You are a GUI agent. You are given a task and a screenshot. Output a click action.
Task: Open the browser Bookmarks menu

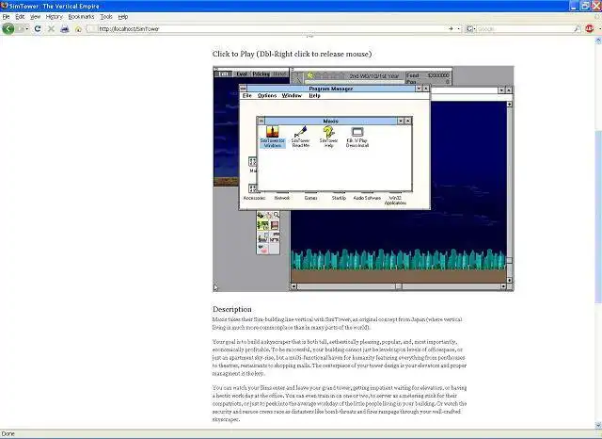coord(81,17)
